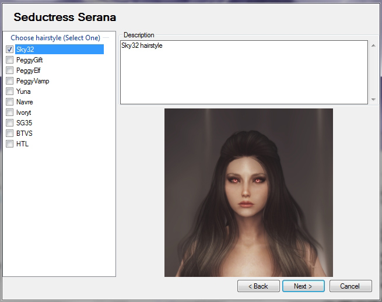
Task: Check the Navre option box
Action: point(9,102)
